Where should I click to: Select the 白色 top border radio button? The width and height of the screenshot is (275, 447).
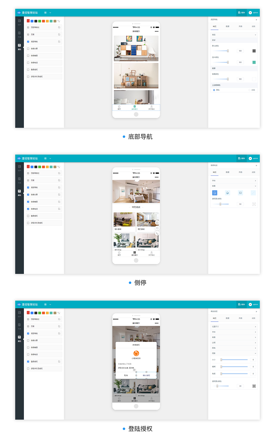pos(249,90)
